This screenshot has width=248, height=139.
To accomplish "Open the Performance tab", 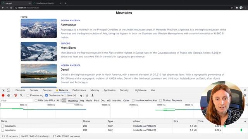I will (x=79, y=90).
